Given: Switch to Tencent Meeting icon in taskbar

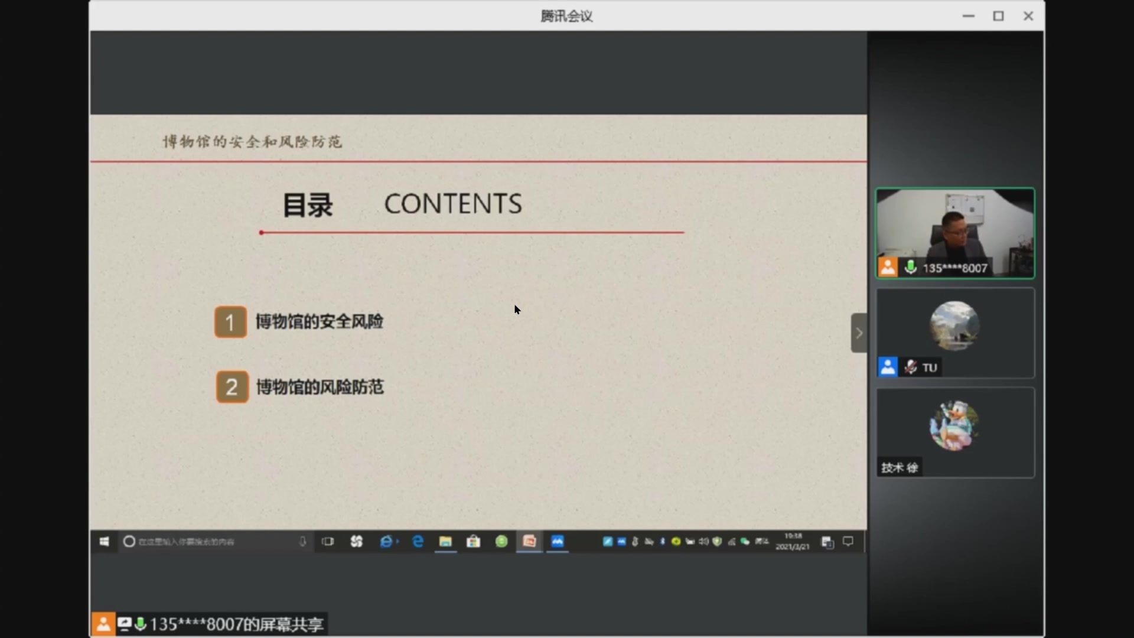Looking at the screenshot, I should click(558, 542).
